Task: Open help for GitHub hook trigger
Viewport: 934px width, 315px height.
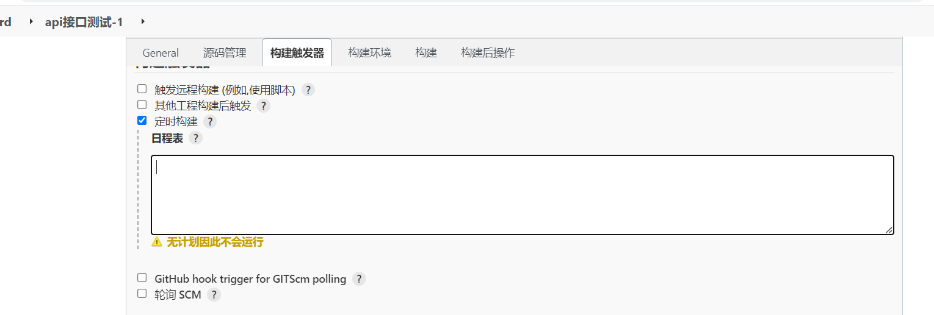Action: (359, 279)
